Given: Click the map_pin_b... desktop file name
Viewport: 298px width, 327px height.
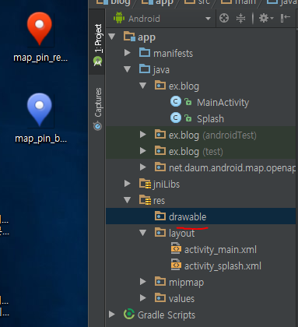Looking at the screenshot, I should (x=40, y=139).
